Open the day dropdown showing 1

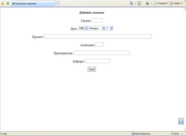109,28
